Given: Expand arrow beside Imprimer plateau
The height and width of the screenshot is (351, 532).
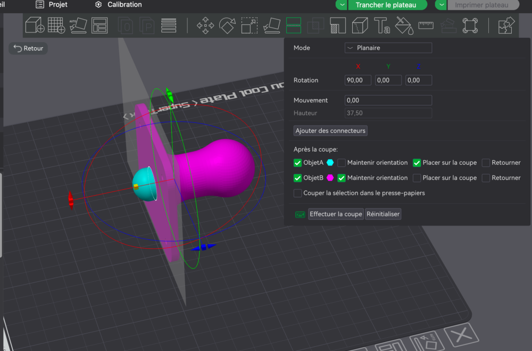Looking at the screenshot, I should coord(441,5).
